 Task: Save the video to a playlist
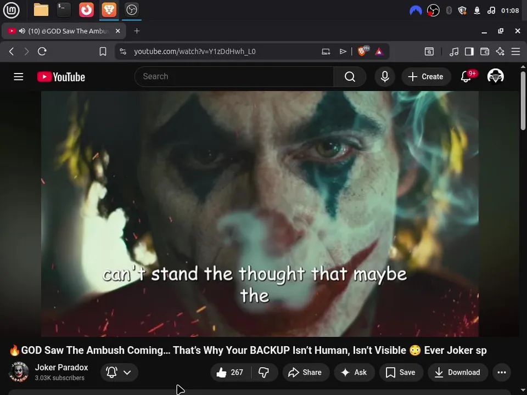point(401,372)
